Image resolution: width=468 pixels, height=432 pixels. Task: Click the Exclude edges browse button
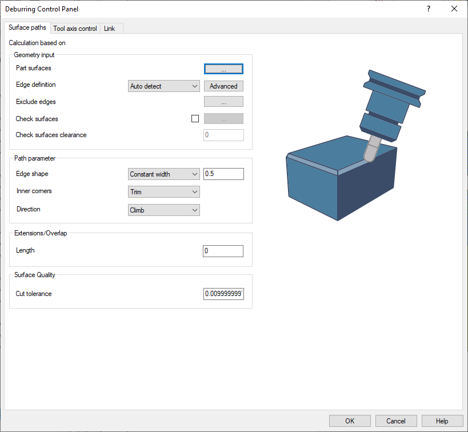[223, 102]
